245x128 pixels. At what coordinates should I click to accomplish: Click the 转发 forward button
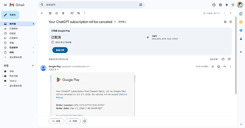73,121
